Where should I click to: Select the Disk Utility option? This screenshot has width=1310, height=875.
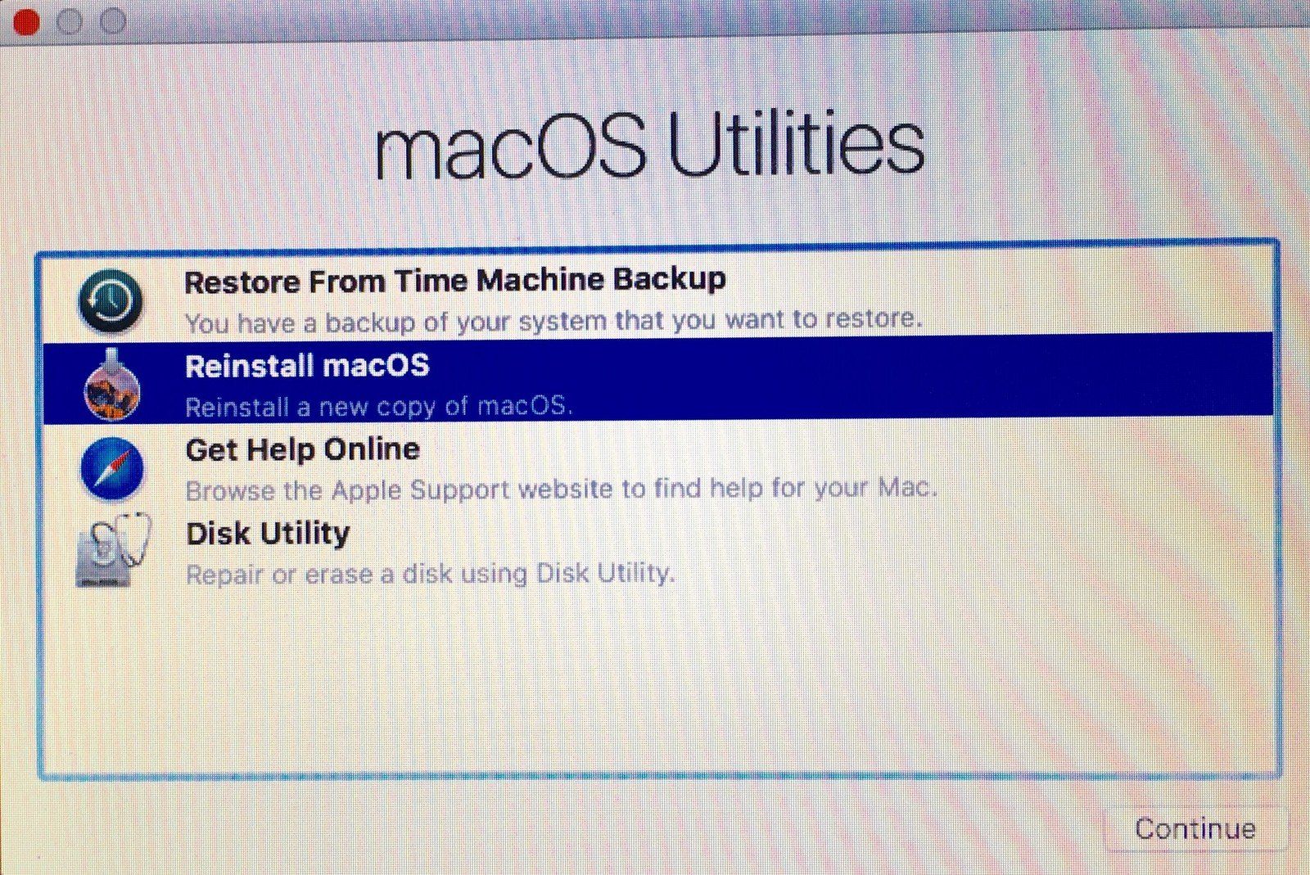268,533
